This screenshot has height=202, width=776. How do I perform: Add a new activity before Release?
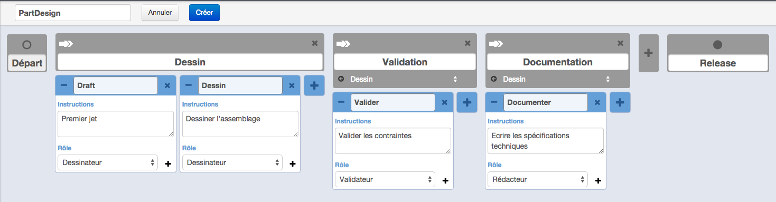coord(649,53)
